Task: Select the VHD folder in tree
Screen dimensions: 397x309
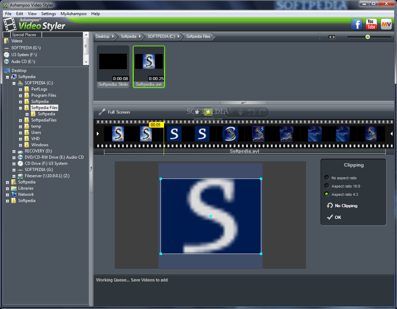Action: pos(35,139)
